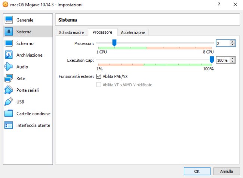Decrease processor count with down arrow

pyautogui.click(x=233, y=45)
